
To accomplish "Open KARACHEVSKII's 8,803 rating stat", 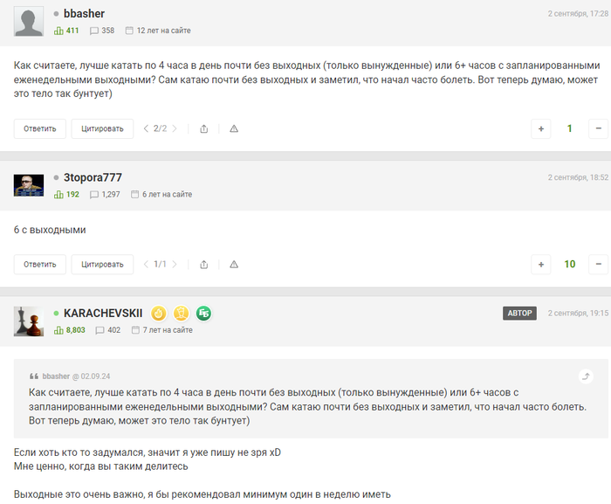I will [x=70, y=330].
